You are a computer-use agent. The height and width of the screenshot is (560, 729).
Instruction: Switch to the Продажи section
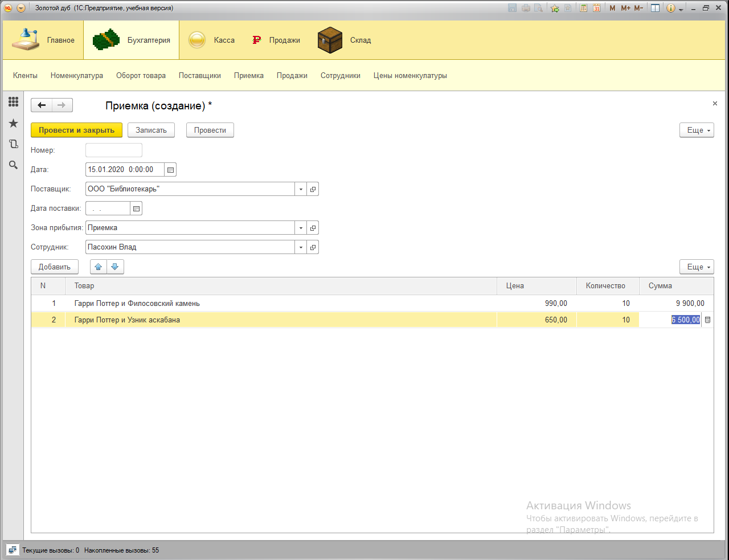point(276,40)
